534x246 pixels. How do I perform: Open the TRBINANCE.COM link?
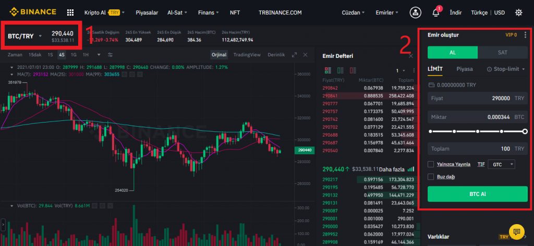[x=280, y=13]
